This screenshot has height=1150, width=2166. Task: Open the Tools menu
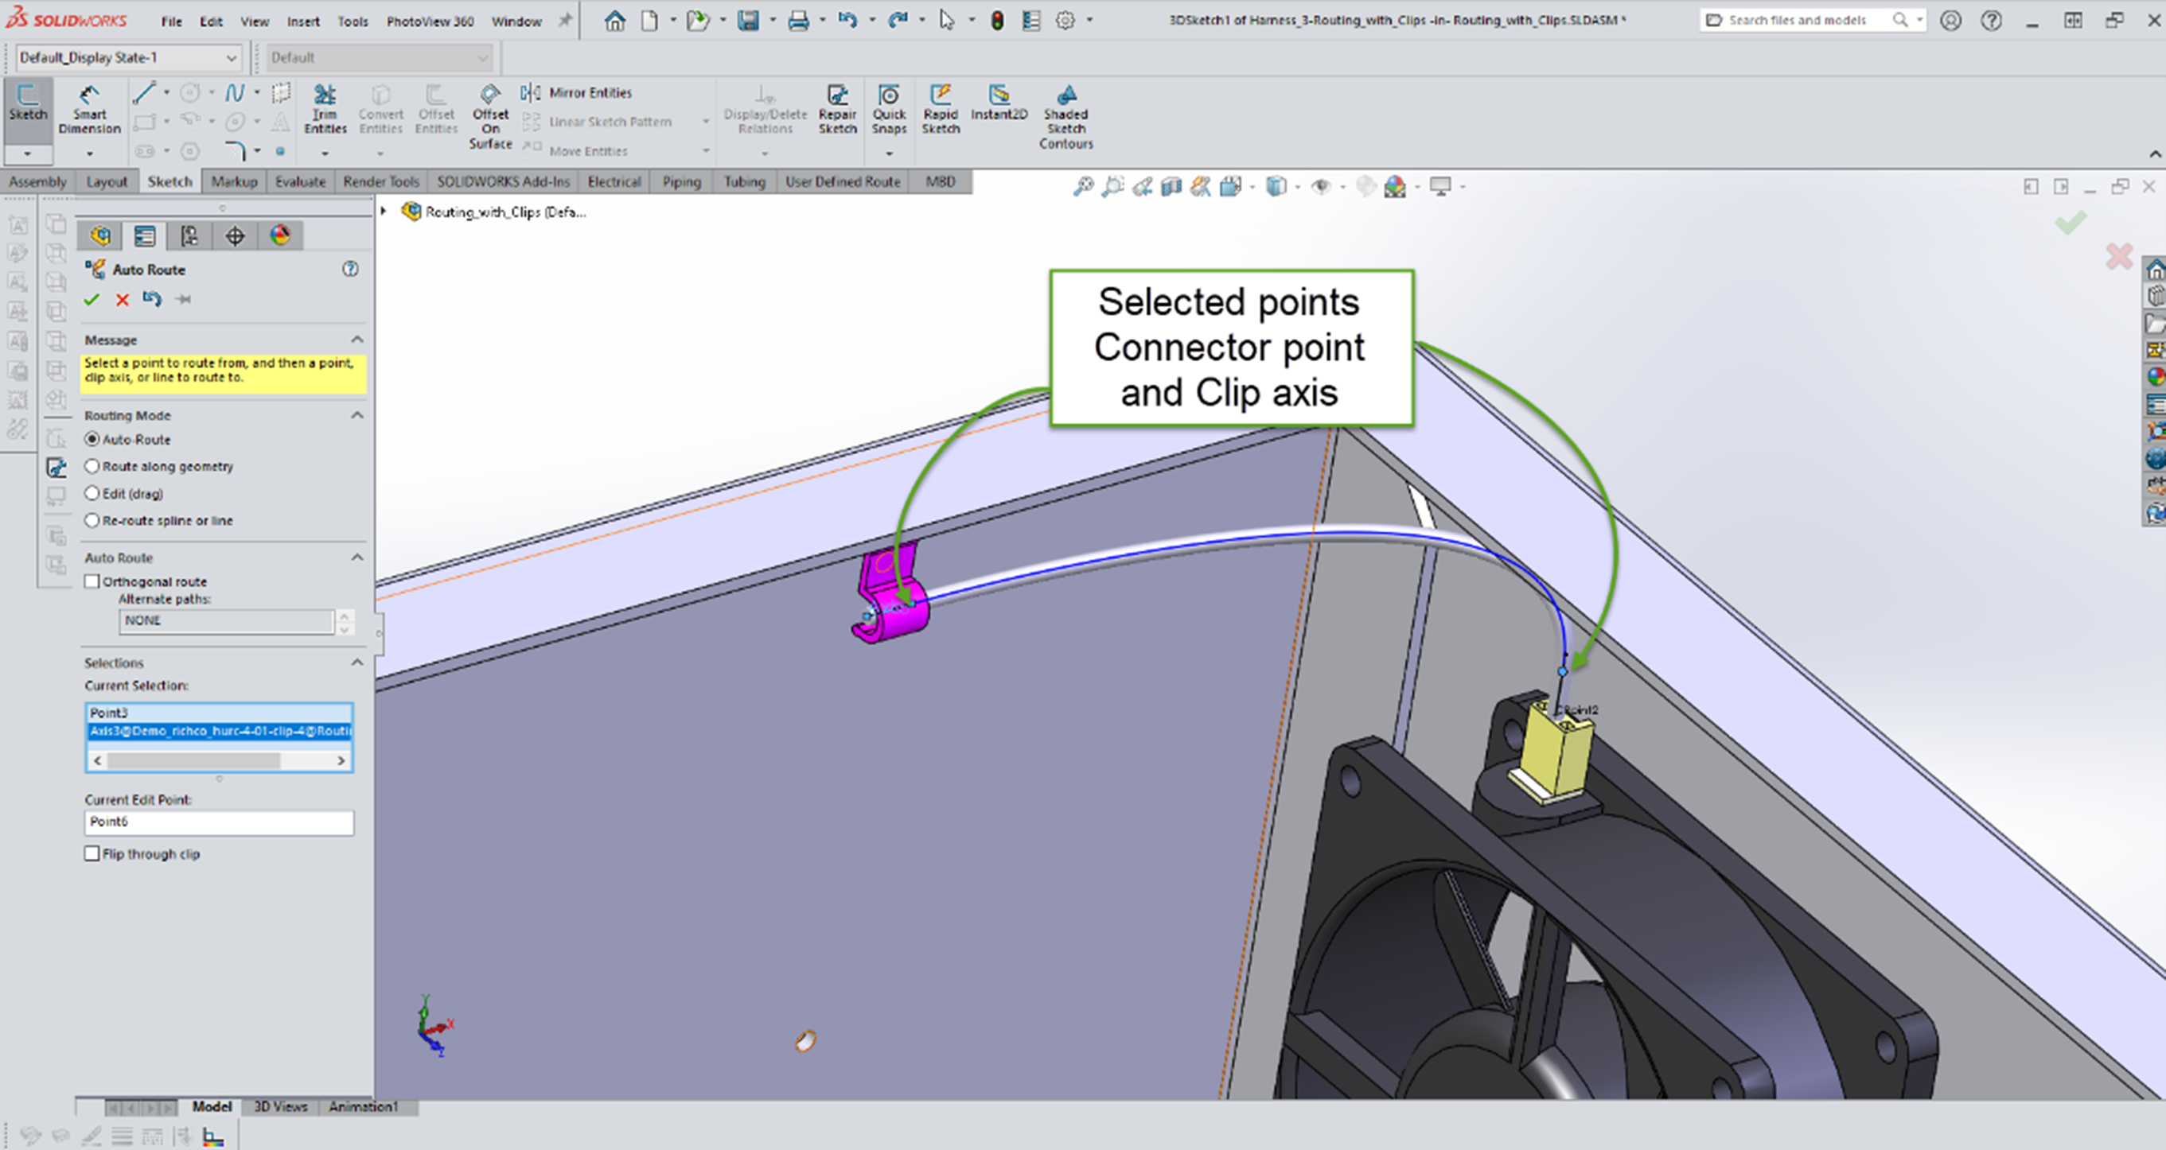click(x=353, y=21)
